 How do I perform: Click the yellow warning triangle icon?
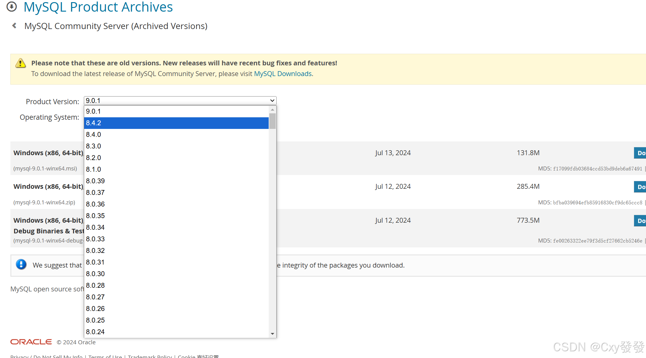pyautogui.click(x=21, y=63)
